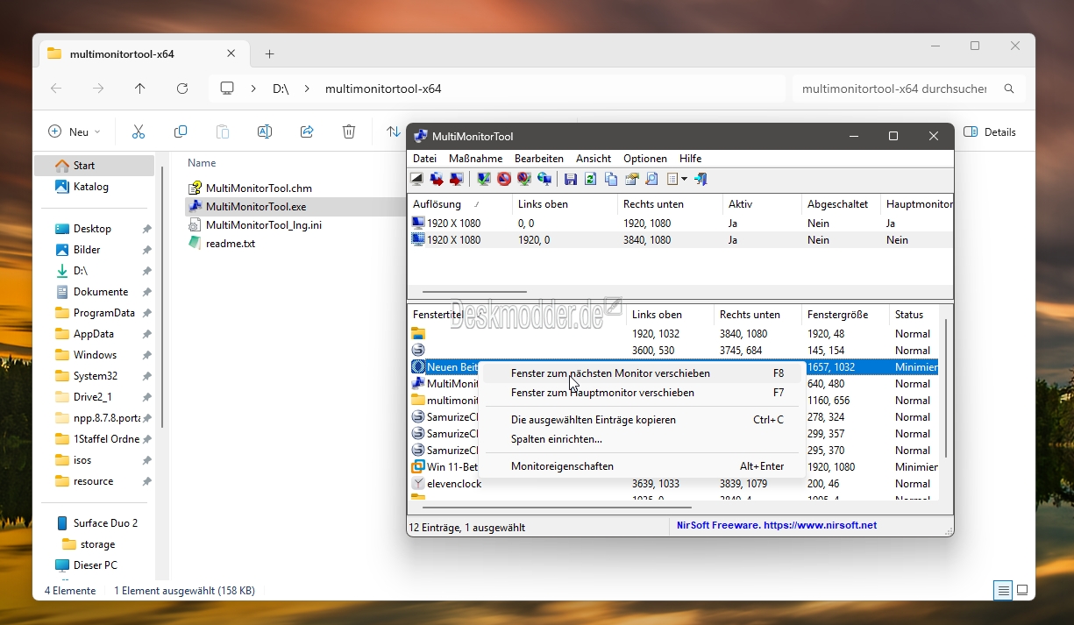Click the Enable Selected Monitors green-check icon
The width and height of the screenshot is (1074, 625).
click(x=483, y=179)
